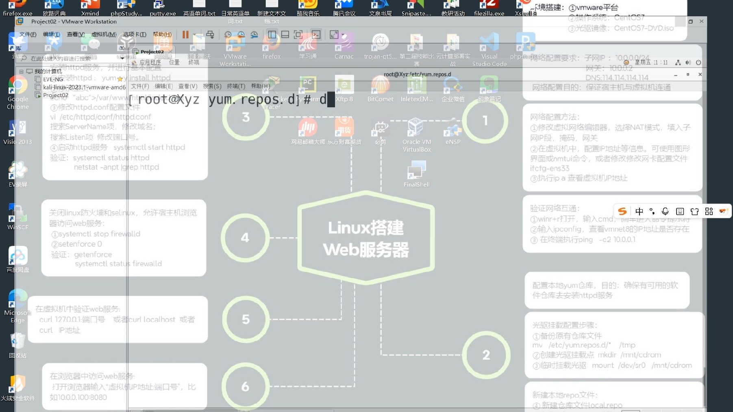Screen dimensions: 733x412
Task: Toggle Sogou punctuation mode
Action: click(x=652, y=211)
